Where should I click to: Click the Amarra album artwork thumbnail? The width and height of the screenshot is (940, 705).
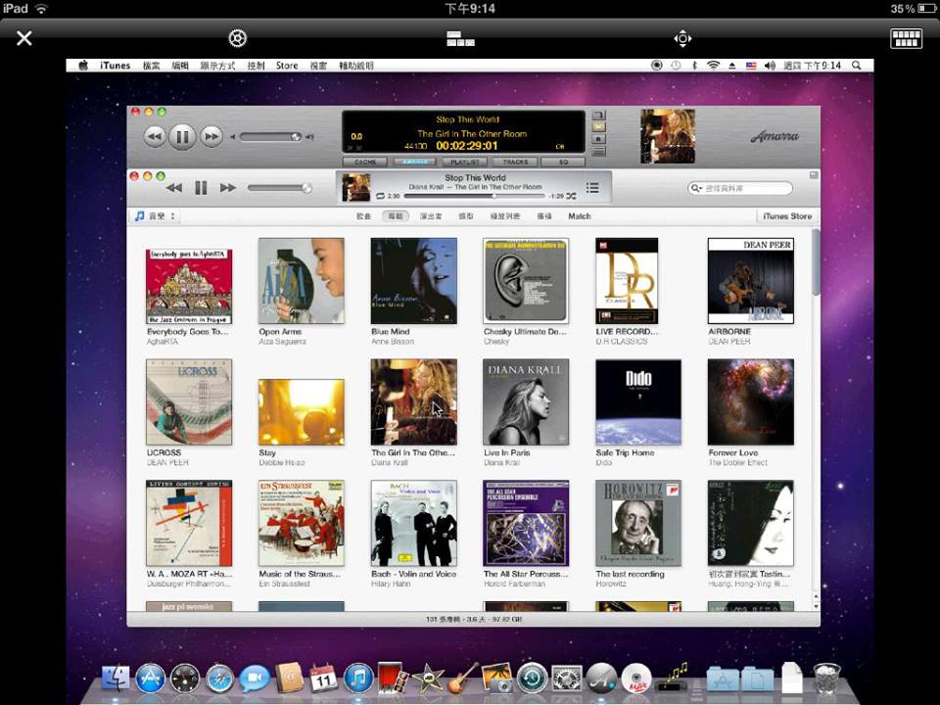(667, 136)
